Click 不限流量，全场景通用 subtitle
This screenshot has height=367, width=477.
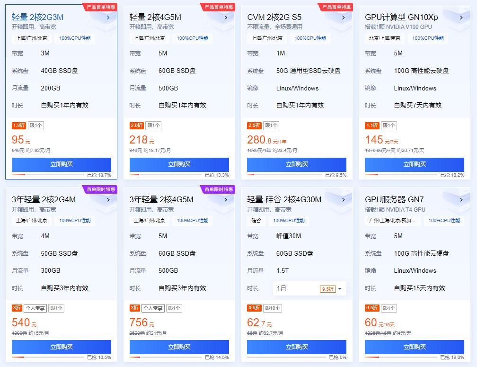coord(274,27)
